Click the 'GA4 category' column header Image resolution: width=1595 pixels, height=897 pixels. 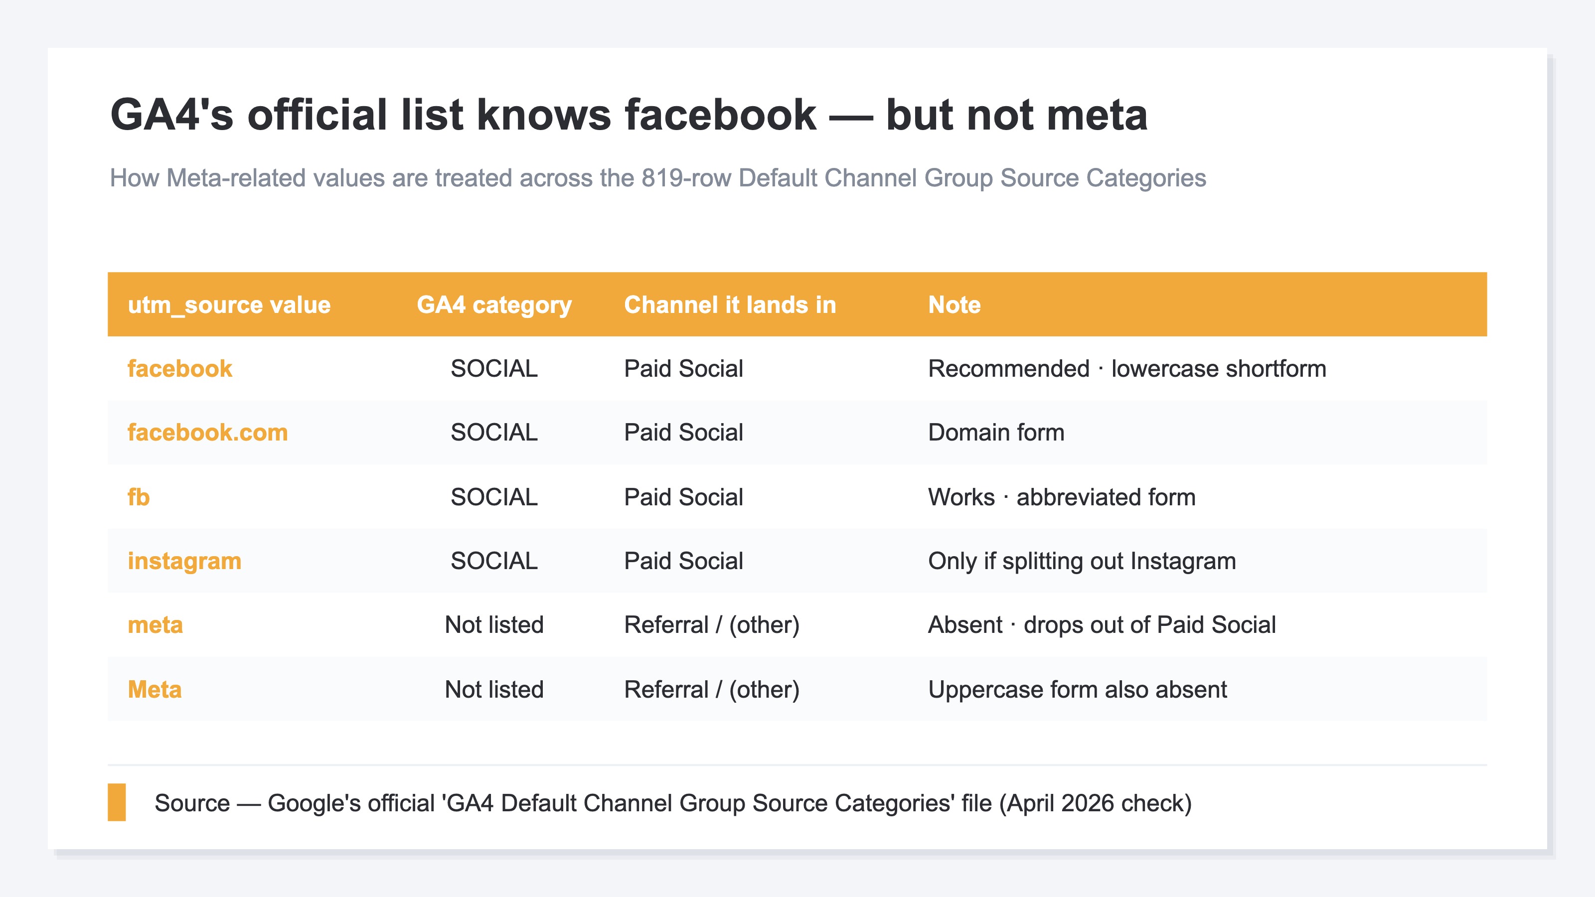coord(494,304)
